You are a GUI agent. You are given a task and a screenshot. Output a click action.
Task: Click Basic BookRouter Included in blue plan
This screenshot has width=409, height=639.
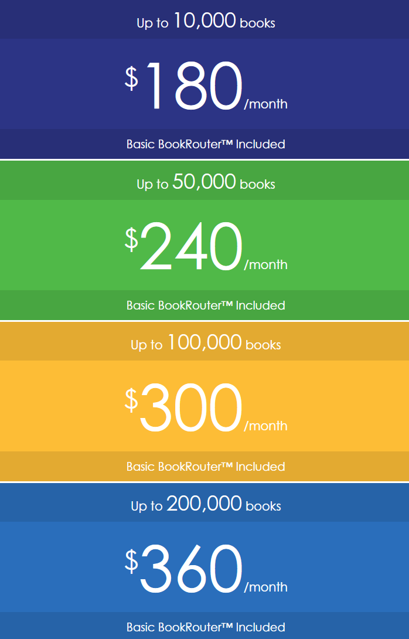tap(206, 627)
